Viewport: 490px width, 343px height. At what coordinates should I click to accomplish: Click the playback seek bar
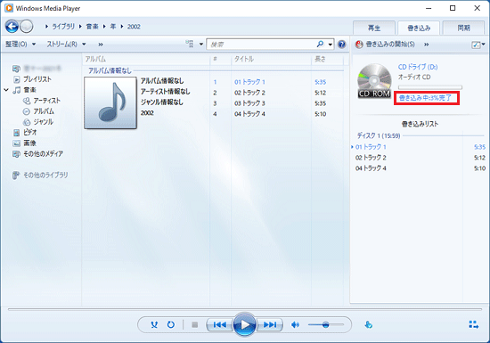tap(245, 309)
